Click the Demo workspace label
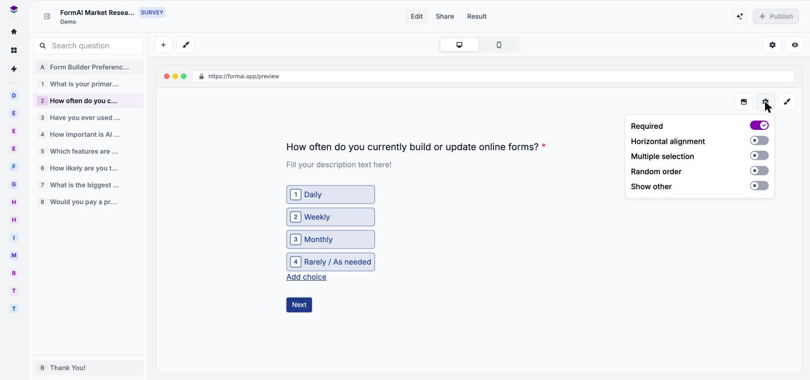The image size is (810, 380). point(68,22)
